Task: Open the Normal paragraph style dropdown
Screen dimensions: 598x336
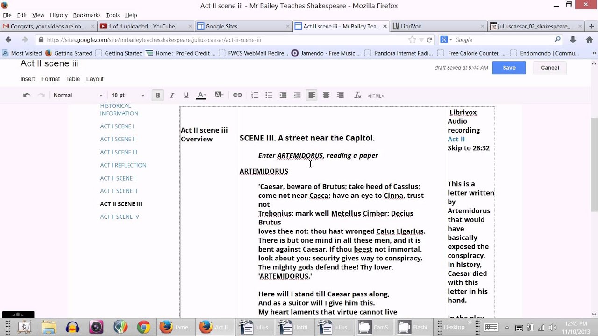Action: (78, 95)
